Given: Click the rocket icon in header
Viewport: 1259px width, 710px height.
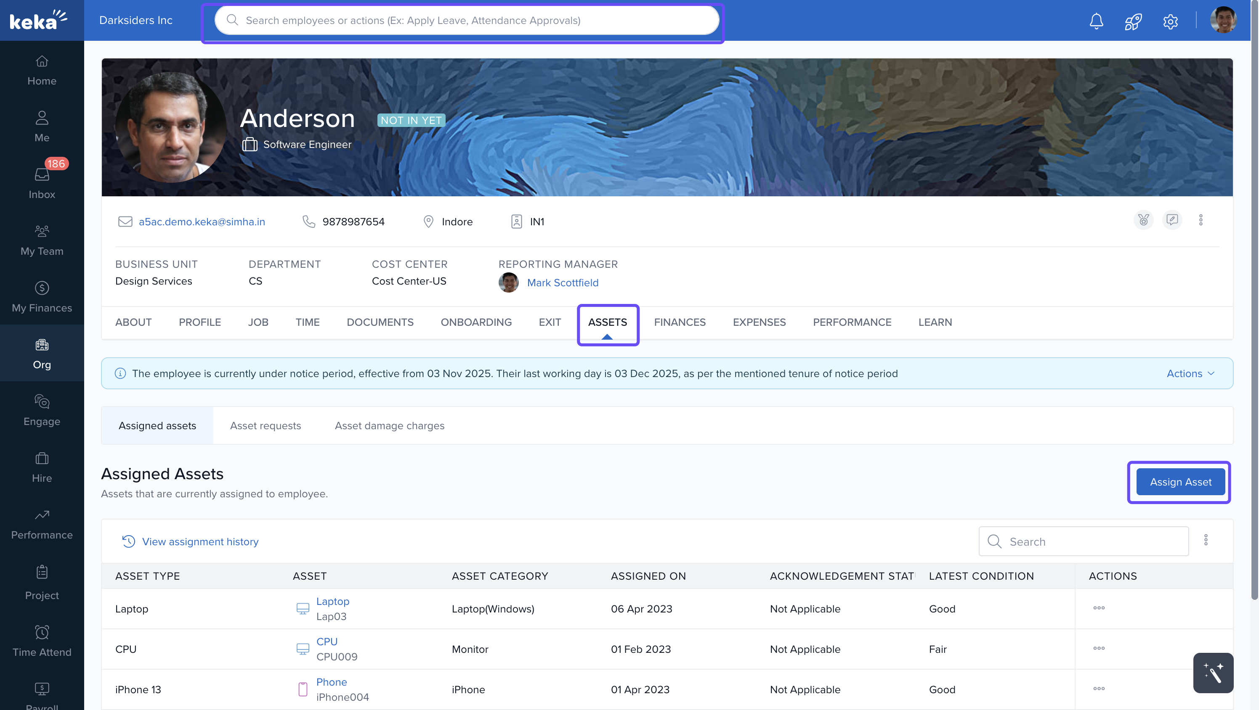Looking at the screenshot, I should 1133,21.
